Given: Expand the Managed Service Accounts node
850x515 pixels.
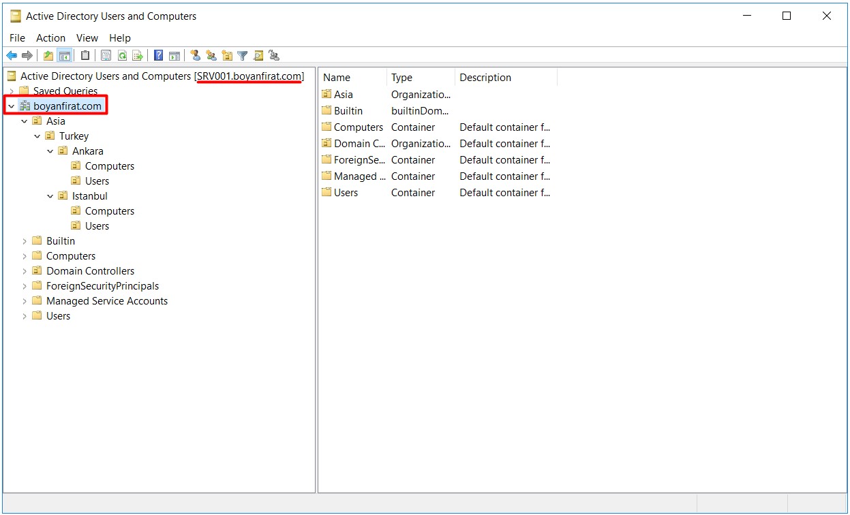Looking at the screenshot, I should 25,301.
